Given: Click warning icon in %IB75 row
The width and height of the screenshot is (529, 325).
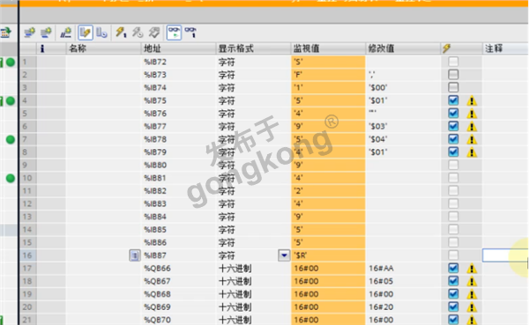Looking at the screenshot, I should [x=472, y=100].
